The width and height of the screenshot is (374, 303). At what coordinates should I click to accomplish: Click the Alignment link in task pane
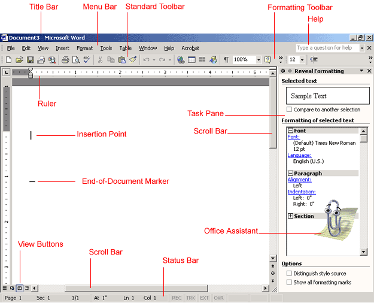point(299,180)
